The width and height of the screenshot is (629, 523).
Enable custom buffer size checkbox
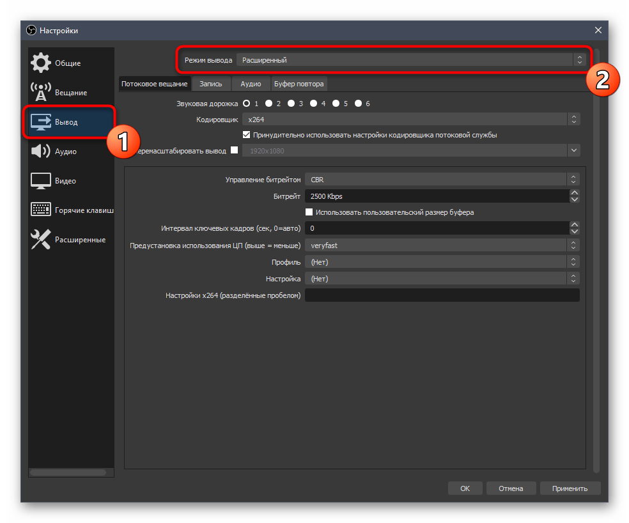point(309,212)
